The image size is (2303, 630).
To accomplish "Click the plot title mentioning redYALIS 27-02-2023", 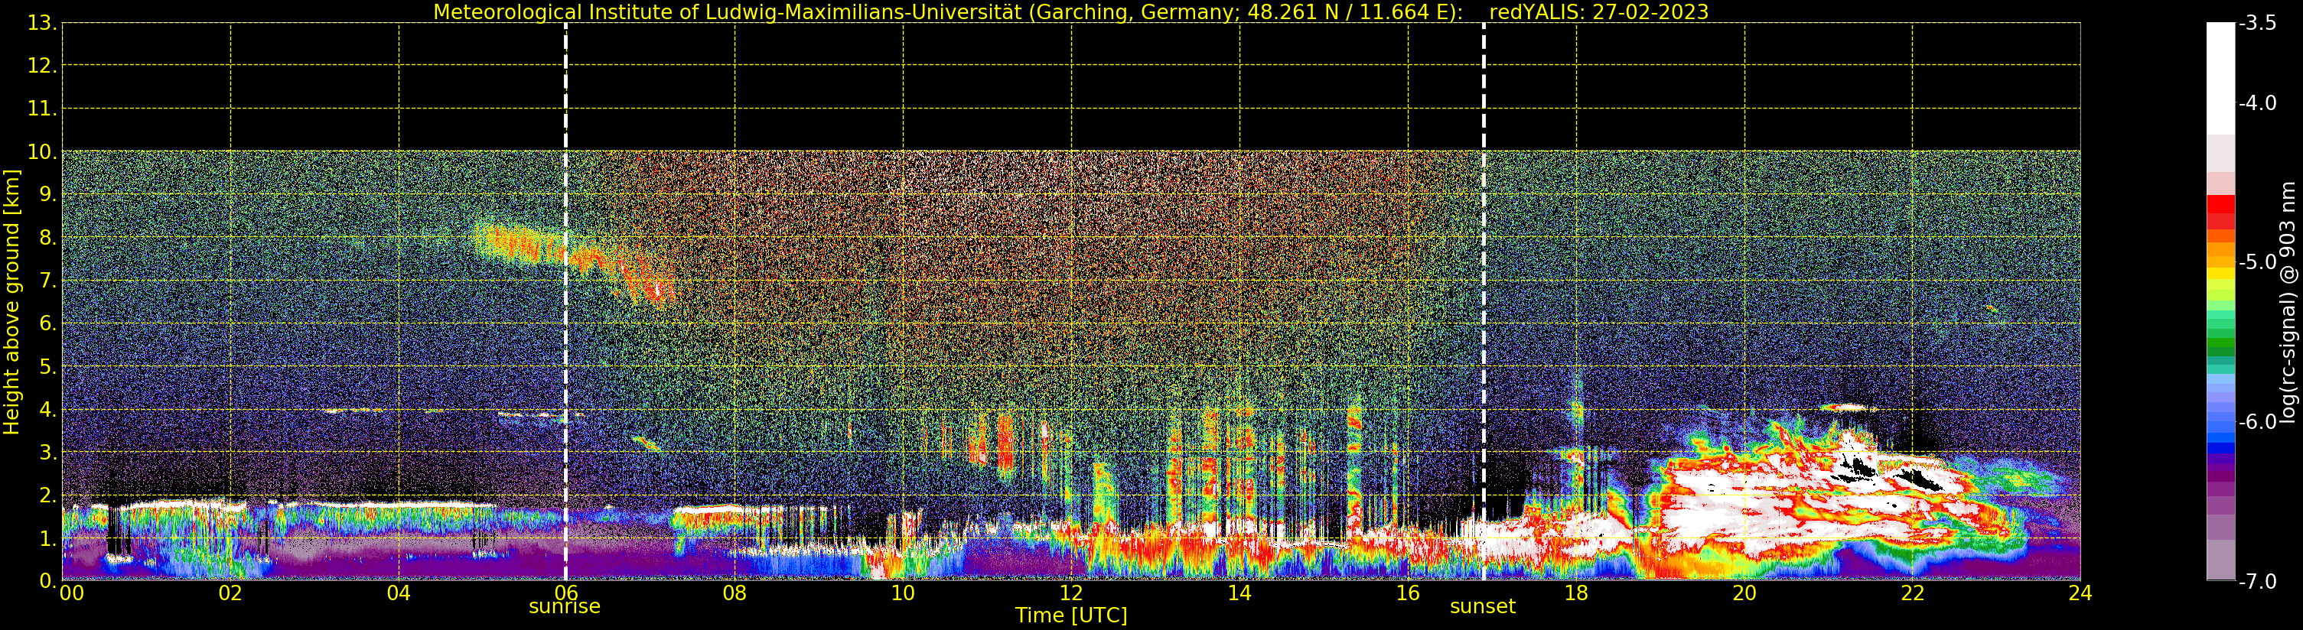I will coord(1070,11).
